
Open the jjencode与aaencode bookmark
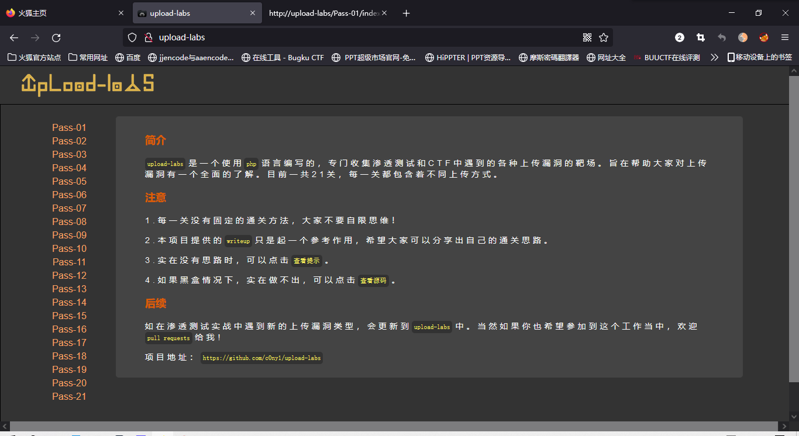click(x=191, y=57)
